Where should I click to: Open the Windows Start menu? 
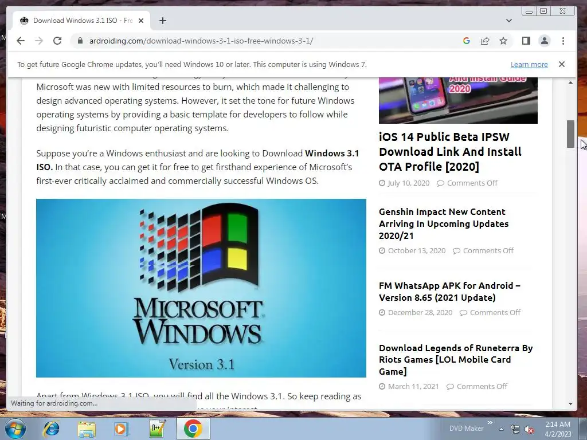[x=15, y=429]
